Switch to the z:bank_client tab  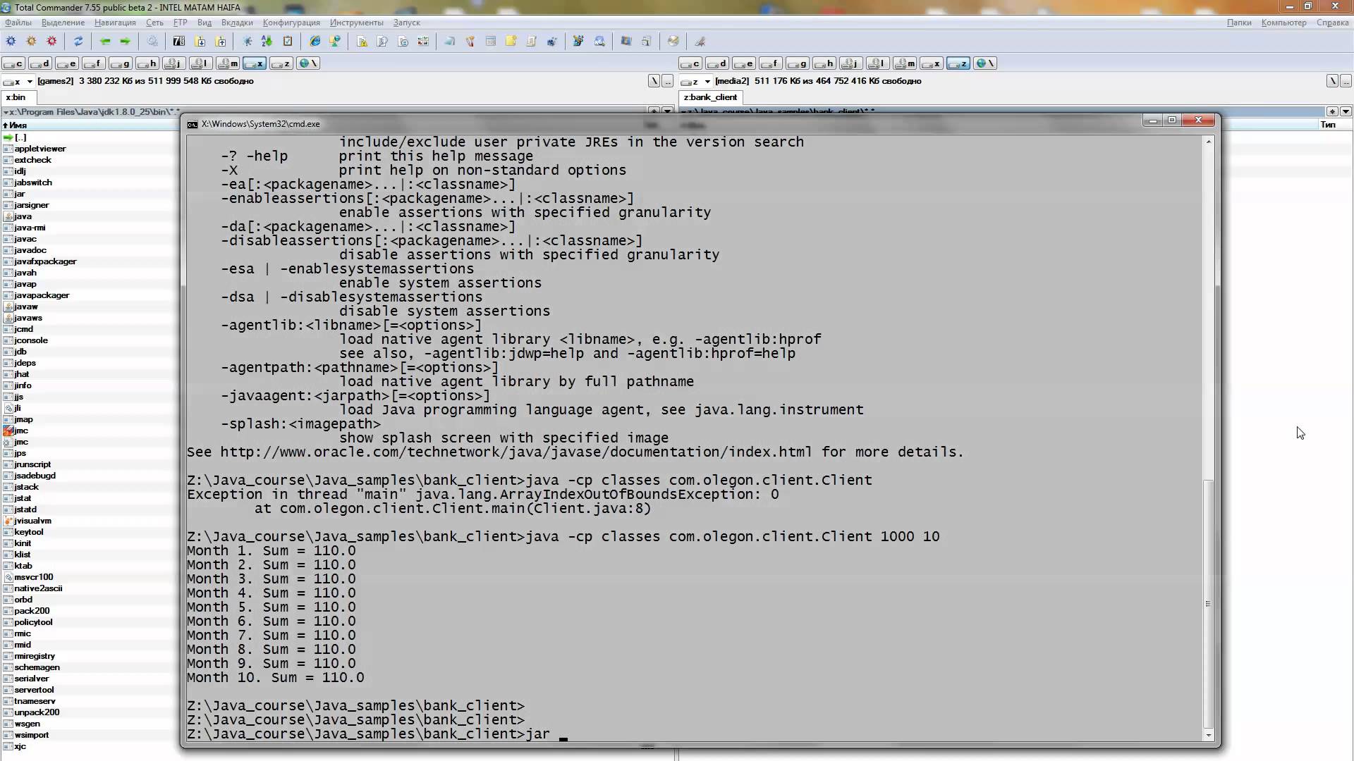[710, 97]
